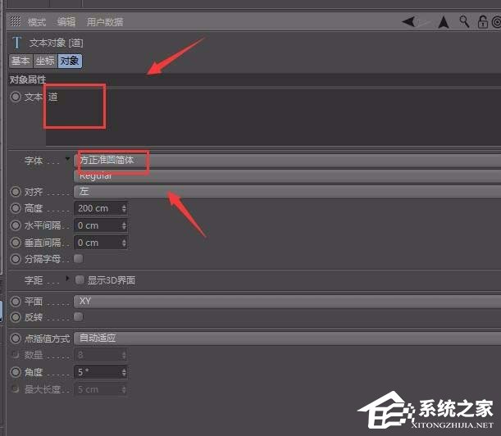Open the 用户数据 menu
This screenshot has height=436, width=501.
pos(105,22)
